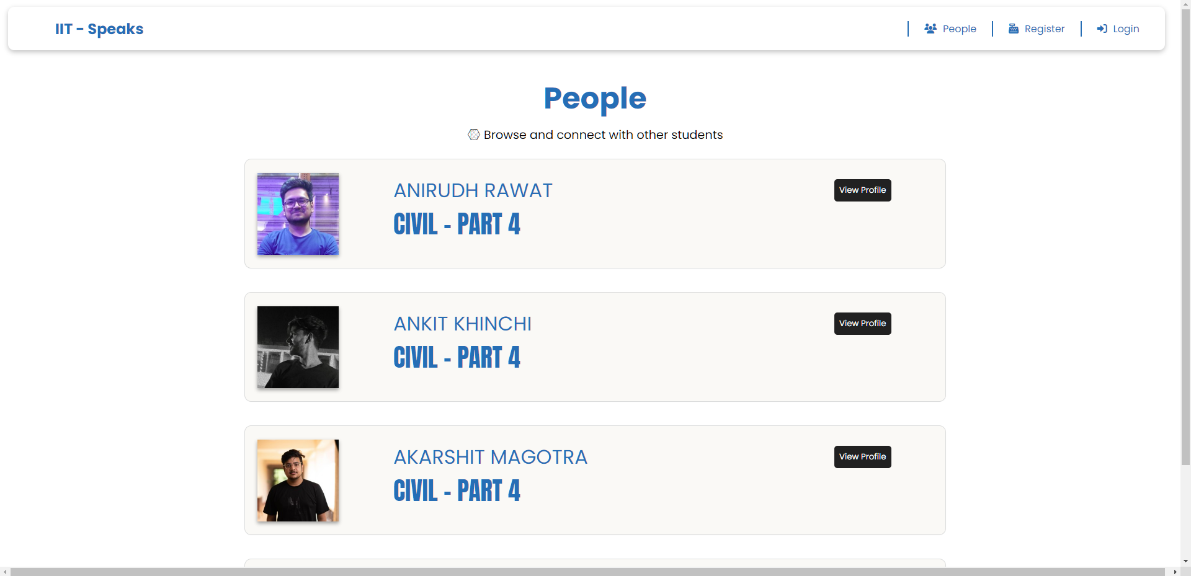
Task: Click the Register icon in navbar
Action: [1014, 29]
